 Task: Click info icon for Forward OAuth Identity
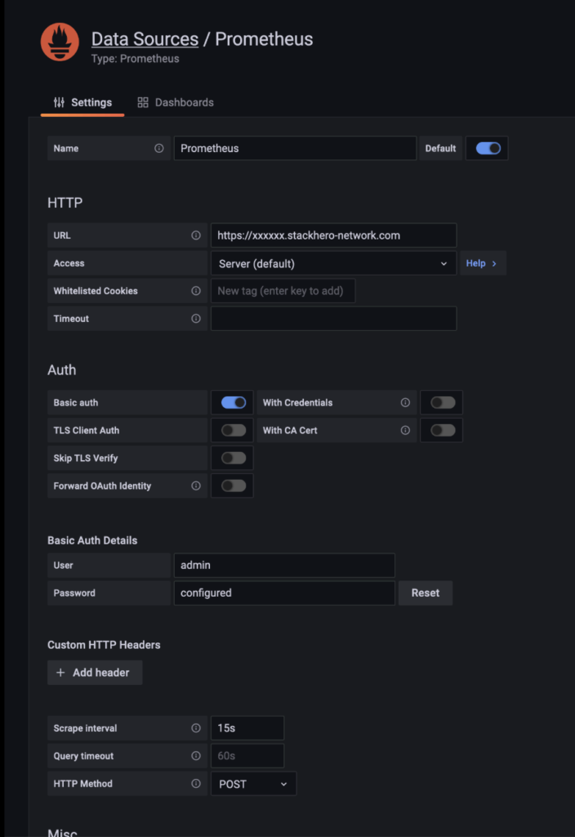click(196, 486)
